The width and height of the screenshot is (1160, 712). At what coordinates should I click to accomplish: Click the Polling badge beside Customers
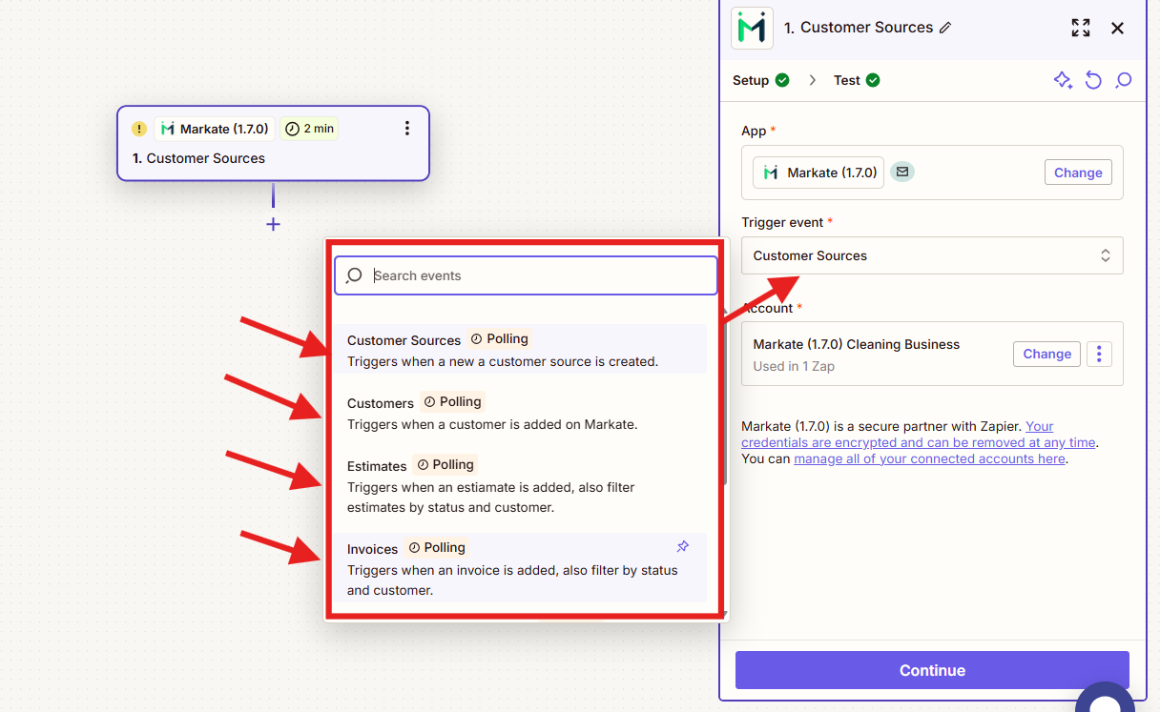(452, 401)
